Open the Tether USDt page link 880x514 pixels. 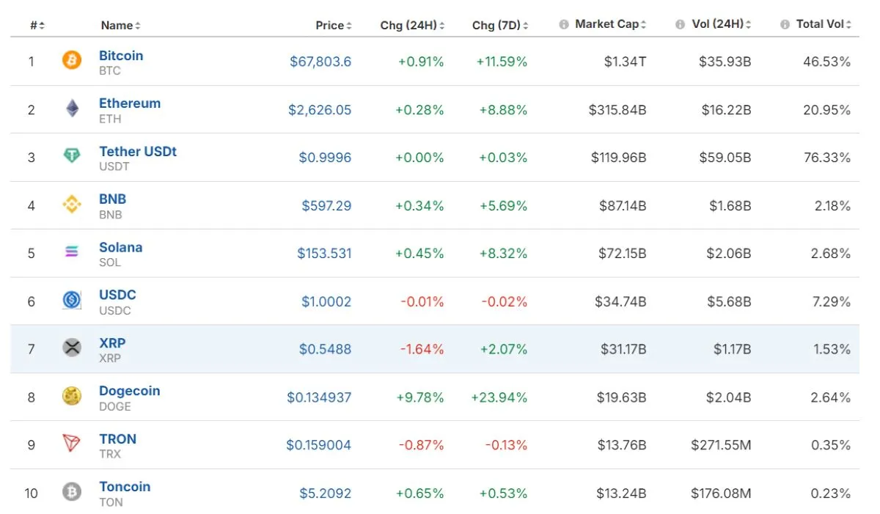point(138,152)
